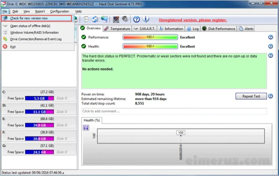The width and height of the screenshot is (279, 176).
Task: Click the 'Unregistered version, please register' link
Action: [x=193, y=20]
